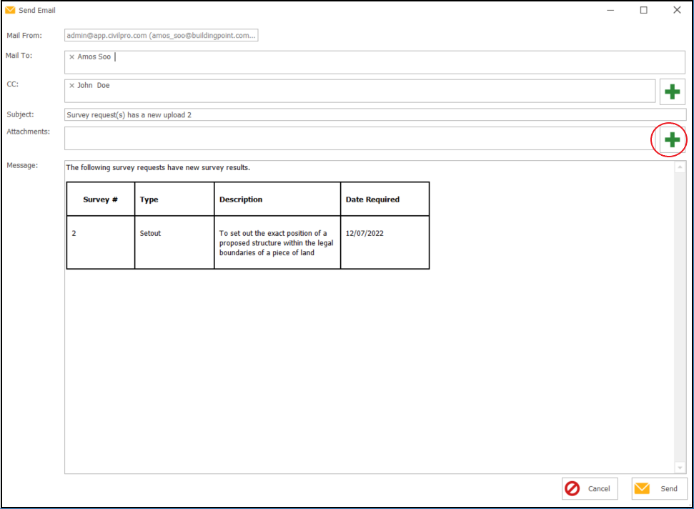Click the Description cell text in the survey table
Image resolution: width=694 pixels, height=509 pixels.
click(x=276, y=243)
